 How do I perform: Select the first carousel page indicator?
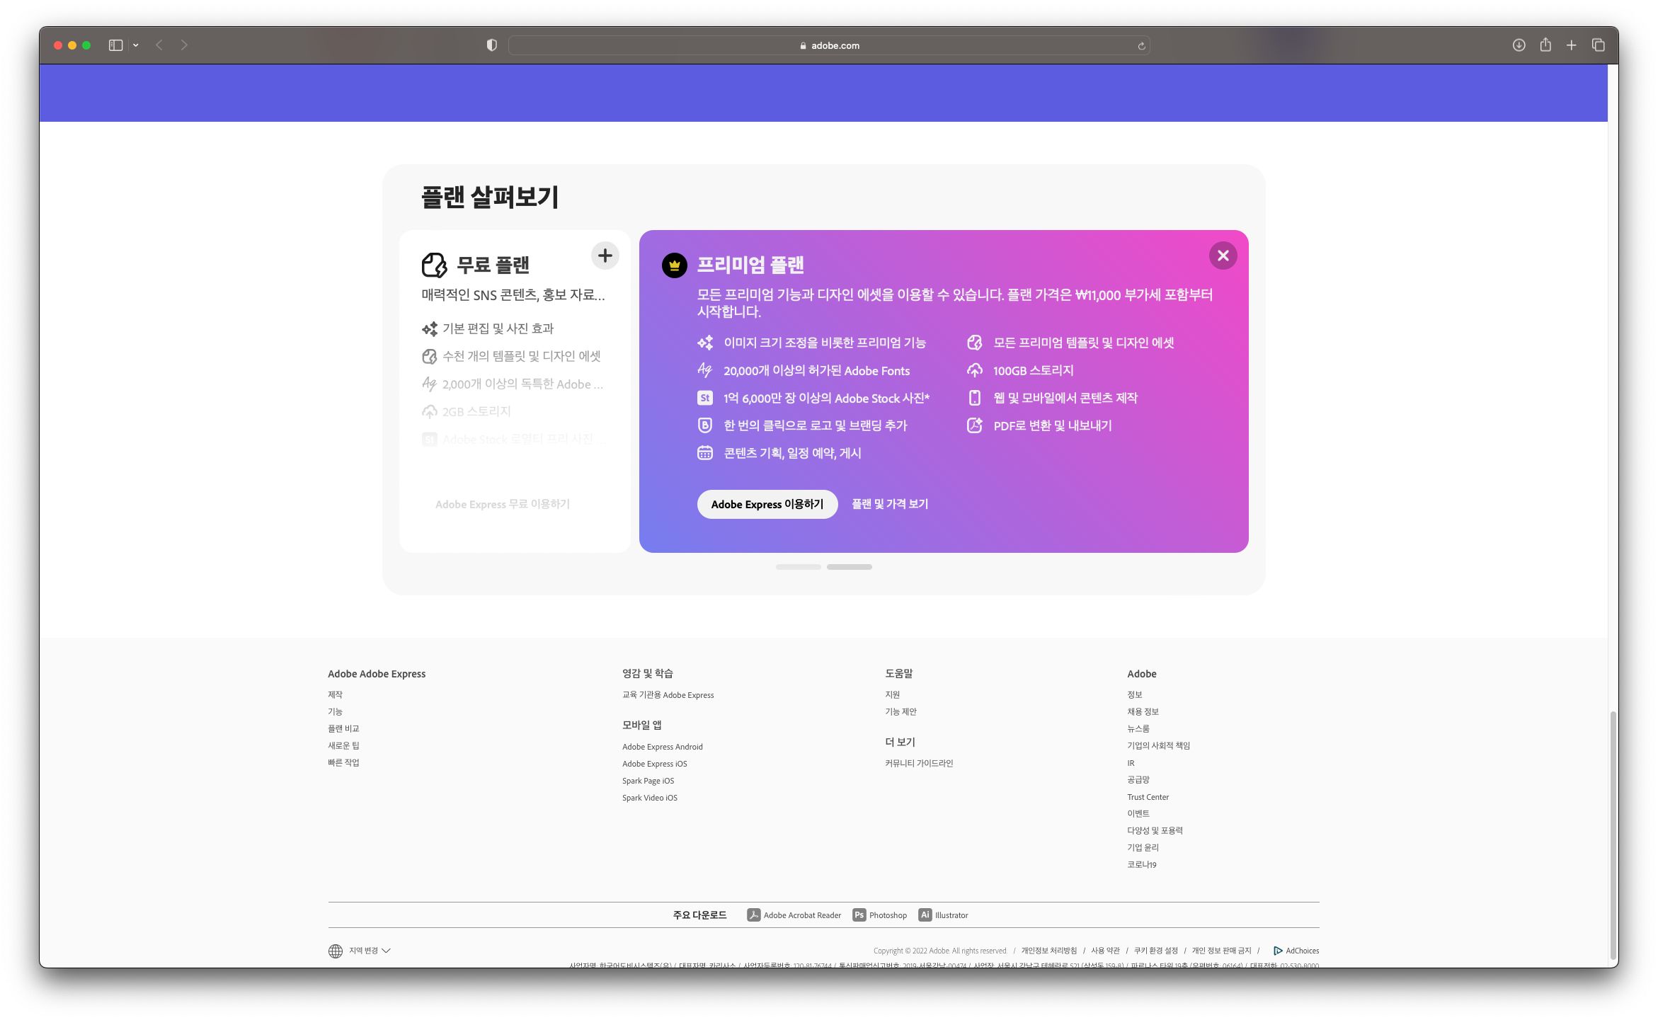(x=798, y=567)
